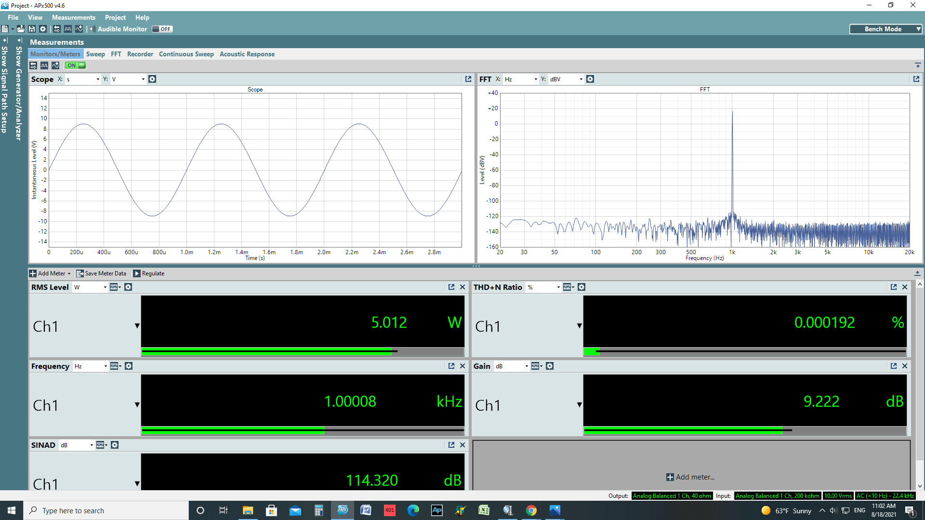Switch to the FFT tab
Screen dimensions: 925x520
click(x=116, y=54)
